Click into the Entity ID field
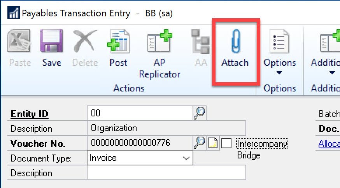 coord(140,113)
